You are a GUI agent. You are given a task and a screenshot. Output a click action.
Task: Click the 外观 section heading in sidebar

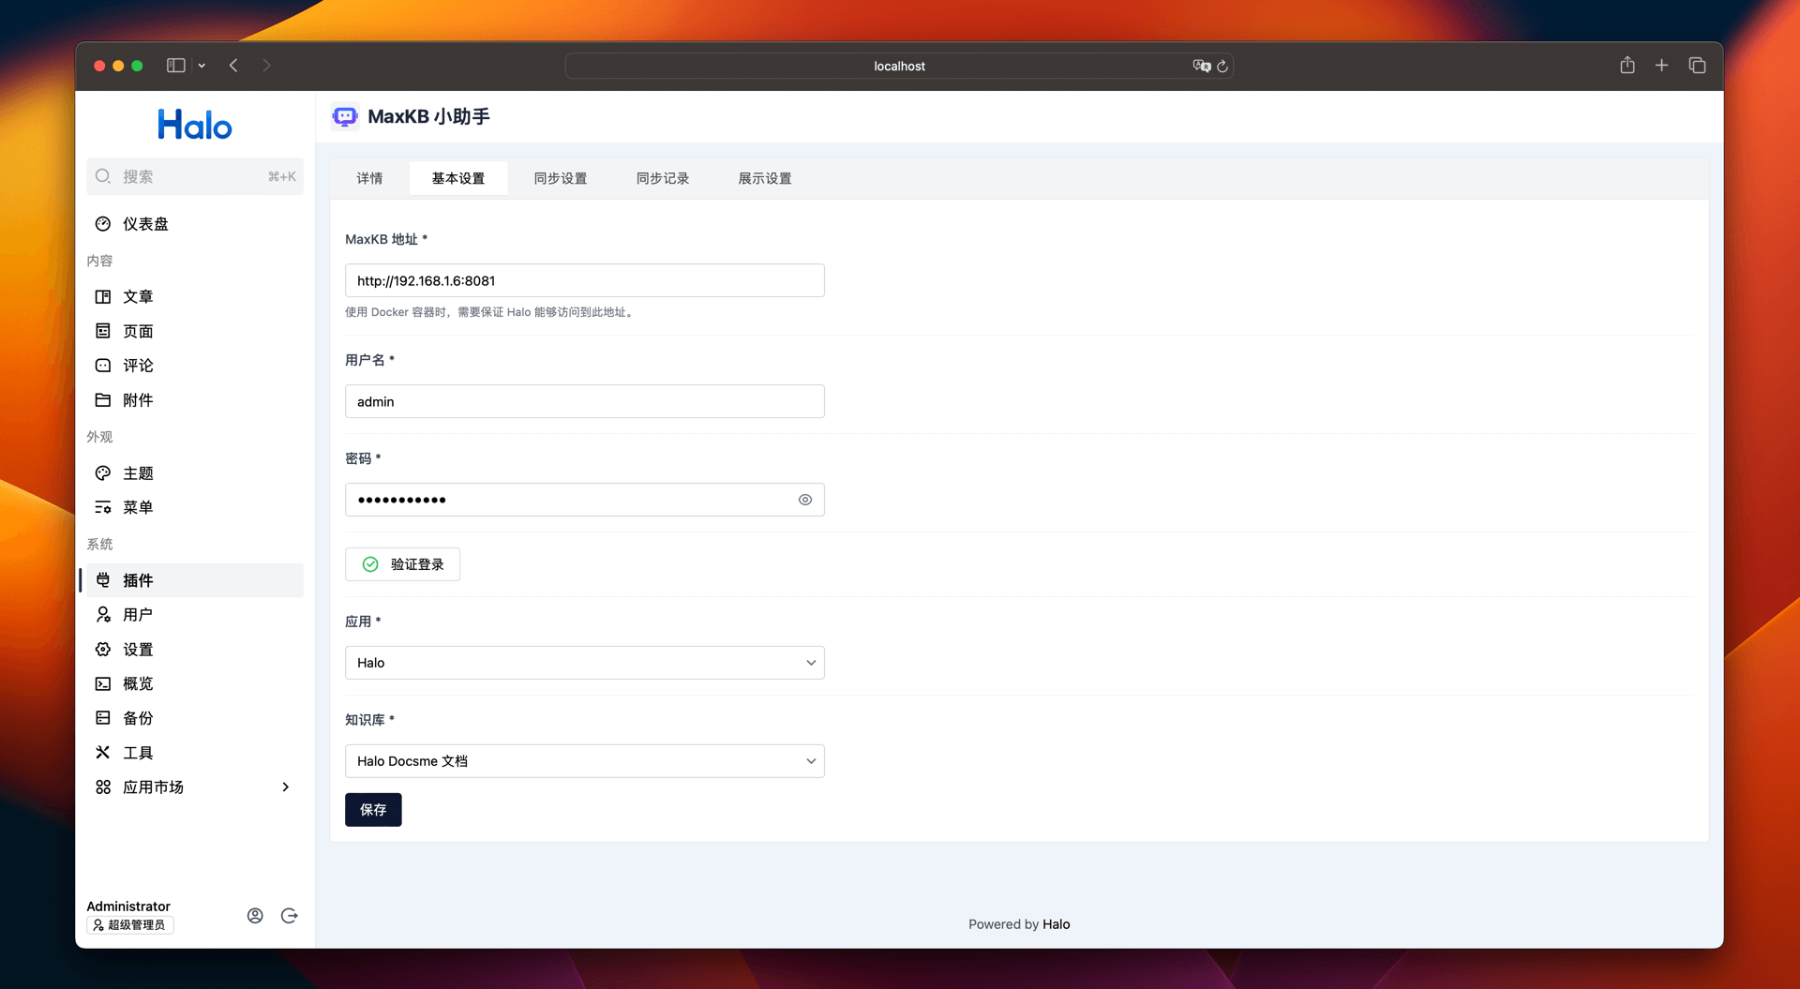pos(99,437)
